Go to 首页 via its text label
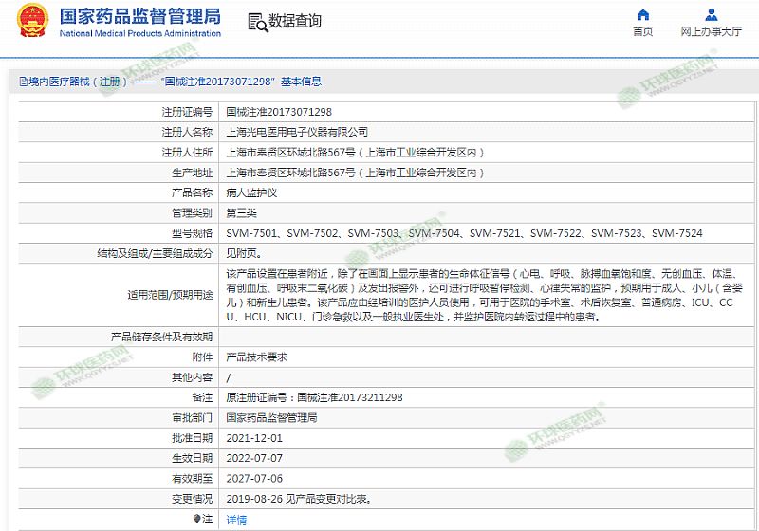759x531 pixels. pos(642,31)
